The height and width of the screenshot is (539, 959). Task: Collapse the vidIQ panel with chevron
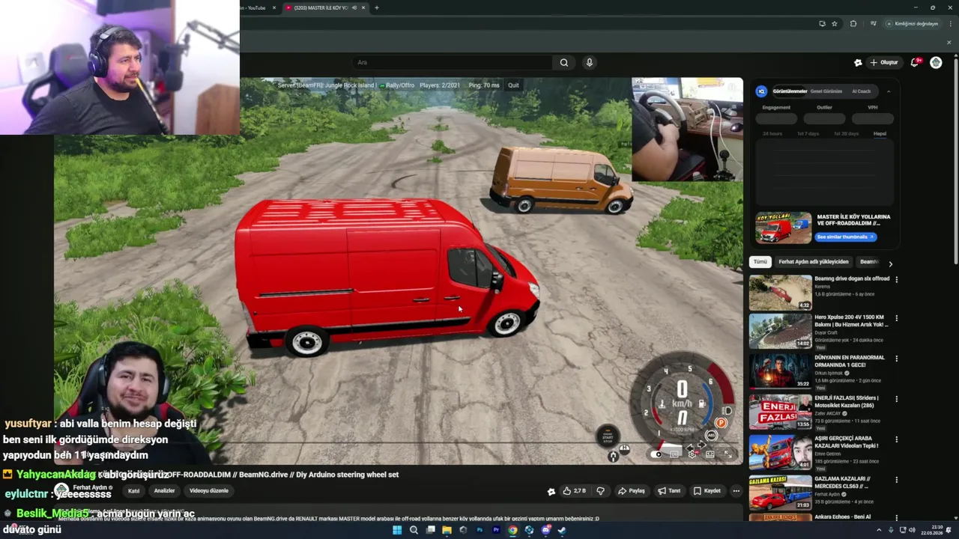(889, 91)
